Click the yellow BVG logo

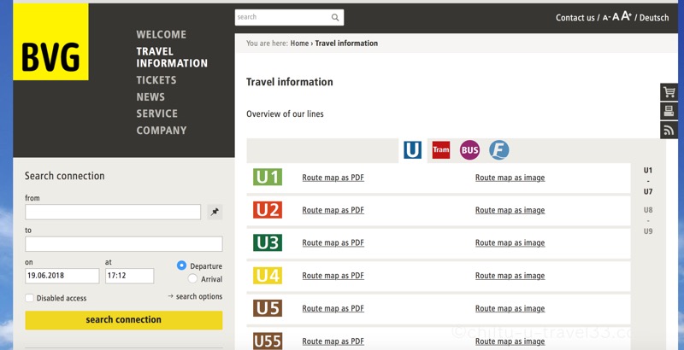(x=50, y=42)
